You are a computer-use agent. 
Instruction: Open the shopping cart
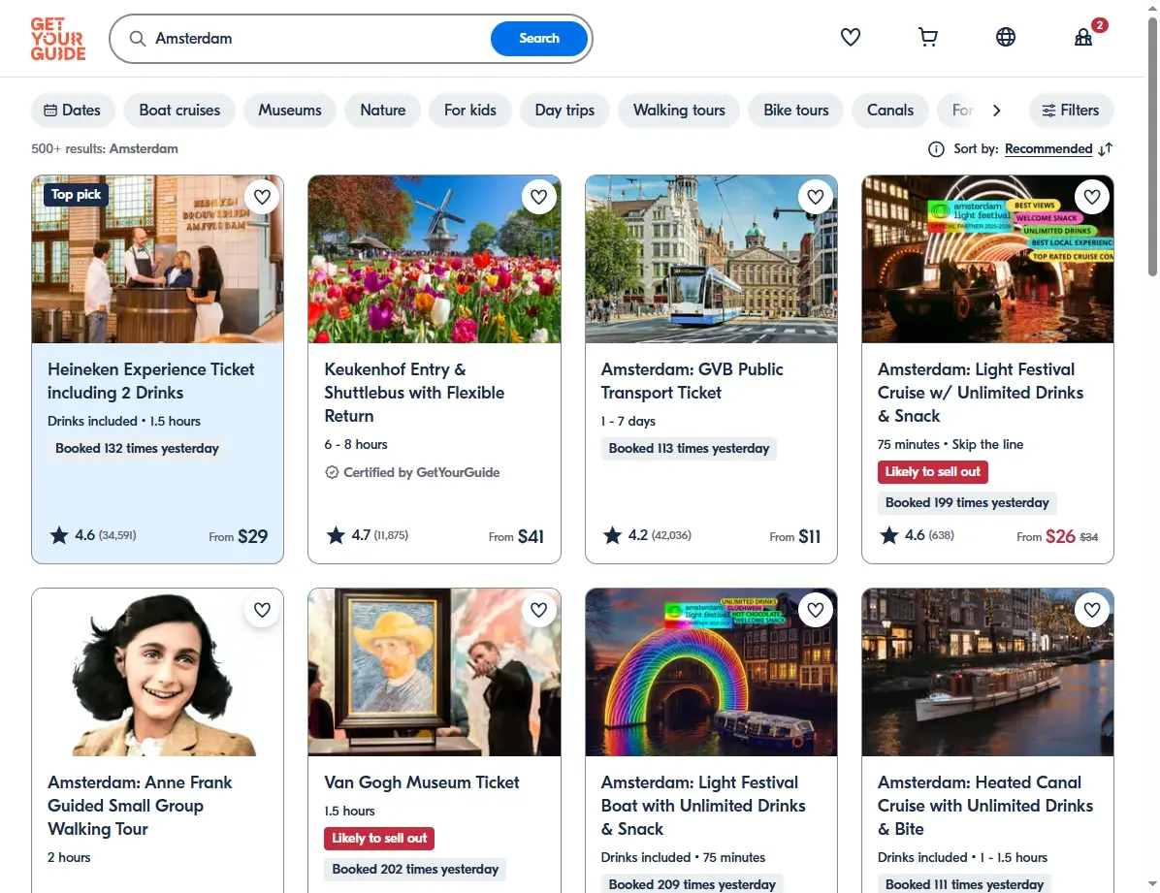click(x=927, y=37)
